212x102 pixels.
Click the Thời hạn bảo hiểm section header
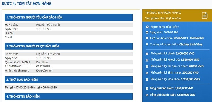[x=69, y=80]
